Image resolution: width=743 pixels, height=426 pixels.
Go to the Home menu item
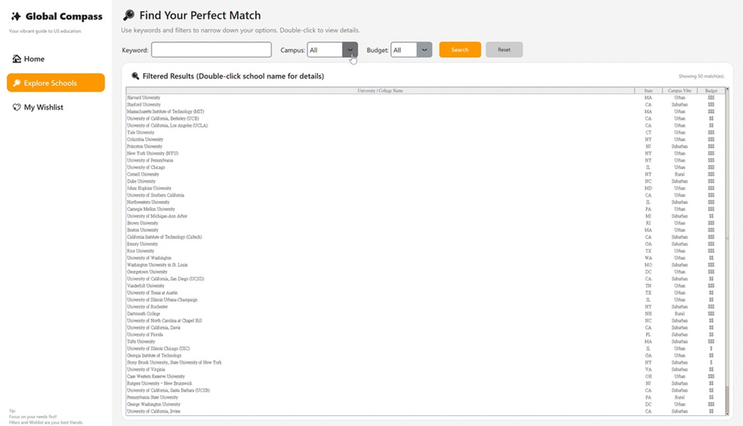(56, 59)
